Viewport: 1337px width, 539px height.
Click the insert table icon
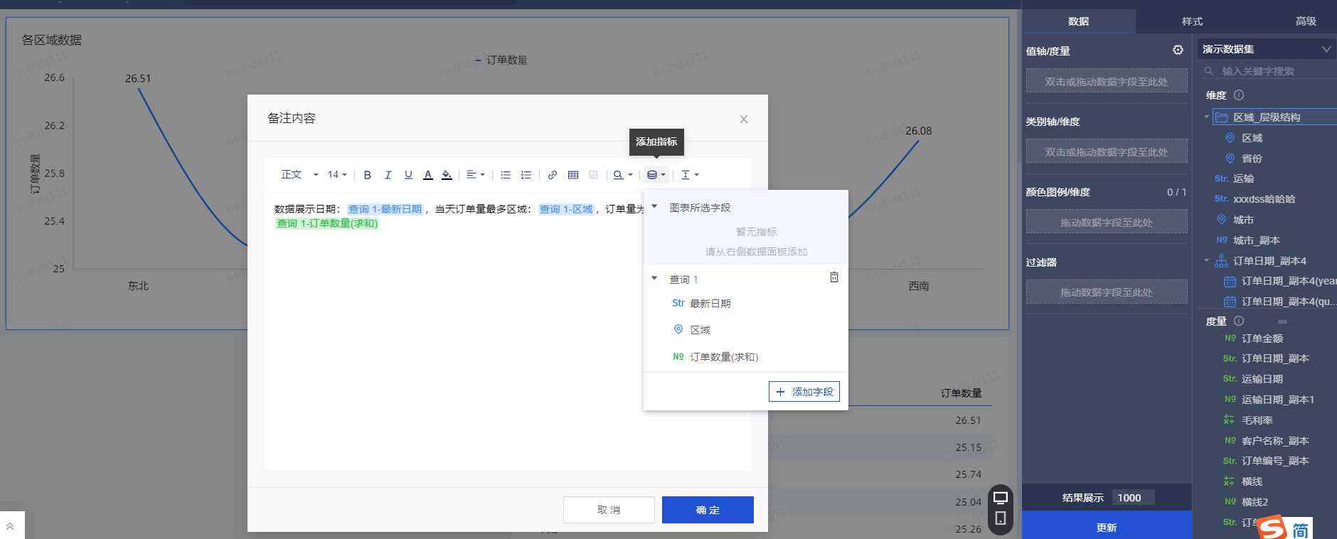pos(573,175)
